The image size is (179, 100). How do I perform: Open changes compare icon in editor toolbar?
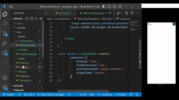pos(126,13)
